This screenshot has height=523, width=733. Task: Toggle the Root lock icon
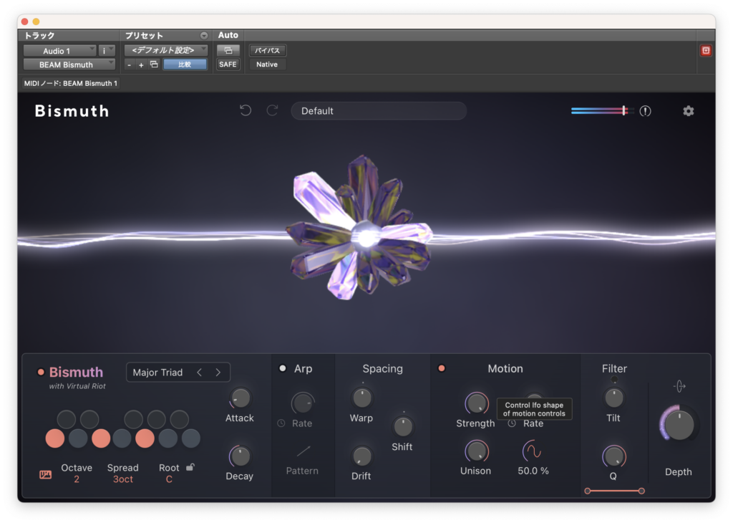[x=190, y=467]
